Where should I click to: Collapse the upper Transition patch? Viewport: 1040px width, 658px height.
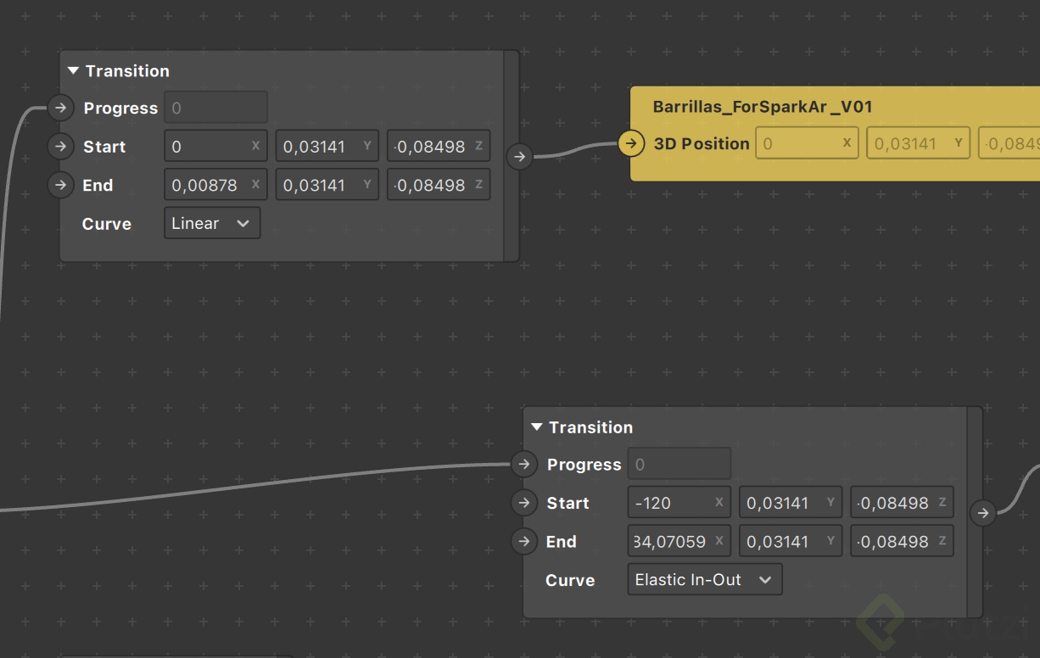tap(73, 71)
